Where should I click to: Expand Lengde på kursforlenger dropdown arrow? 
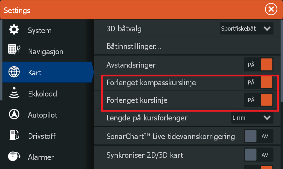click(267, 118)
